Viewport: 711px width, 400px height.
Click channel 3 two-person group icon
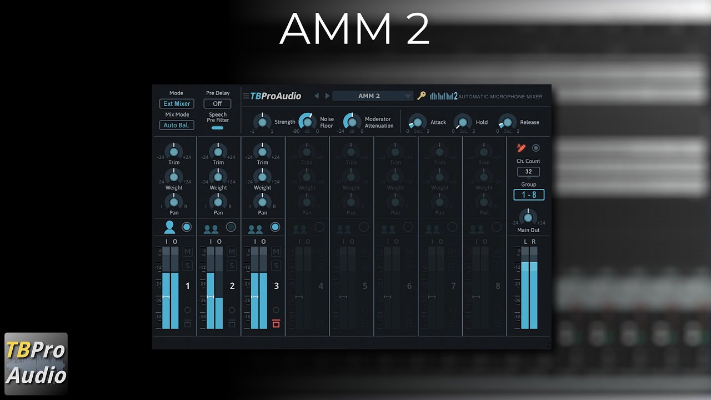point(256,228)
